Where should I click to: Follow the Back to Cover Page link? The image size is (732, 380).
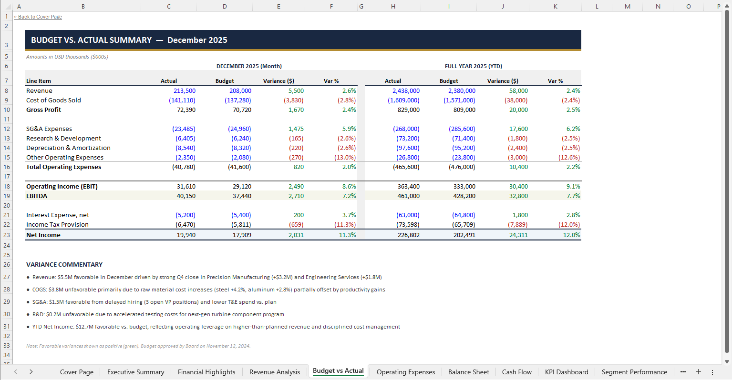click(x=38, y=17)
